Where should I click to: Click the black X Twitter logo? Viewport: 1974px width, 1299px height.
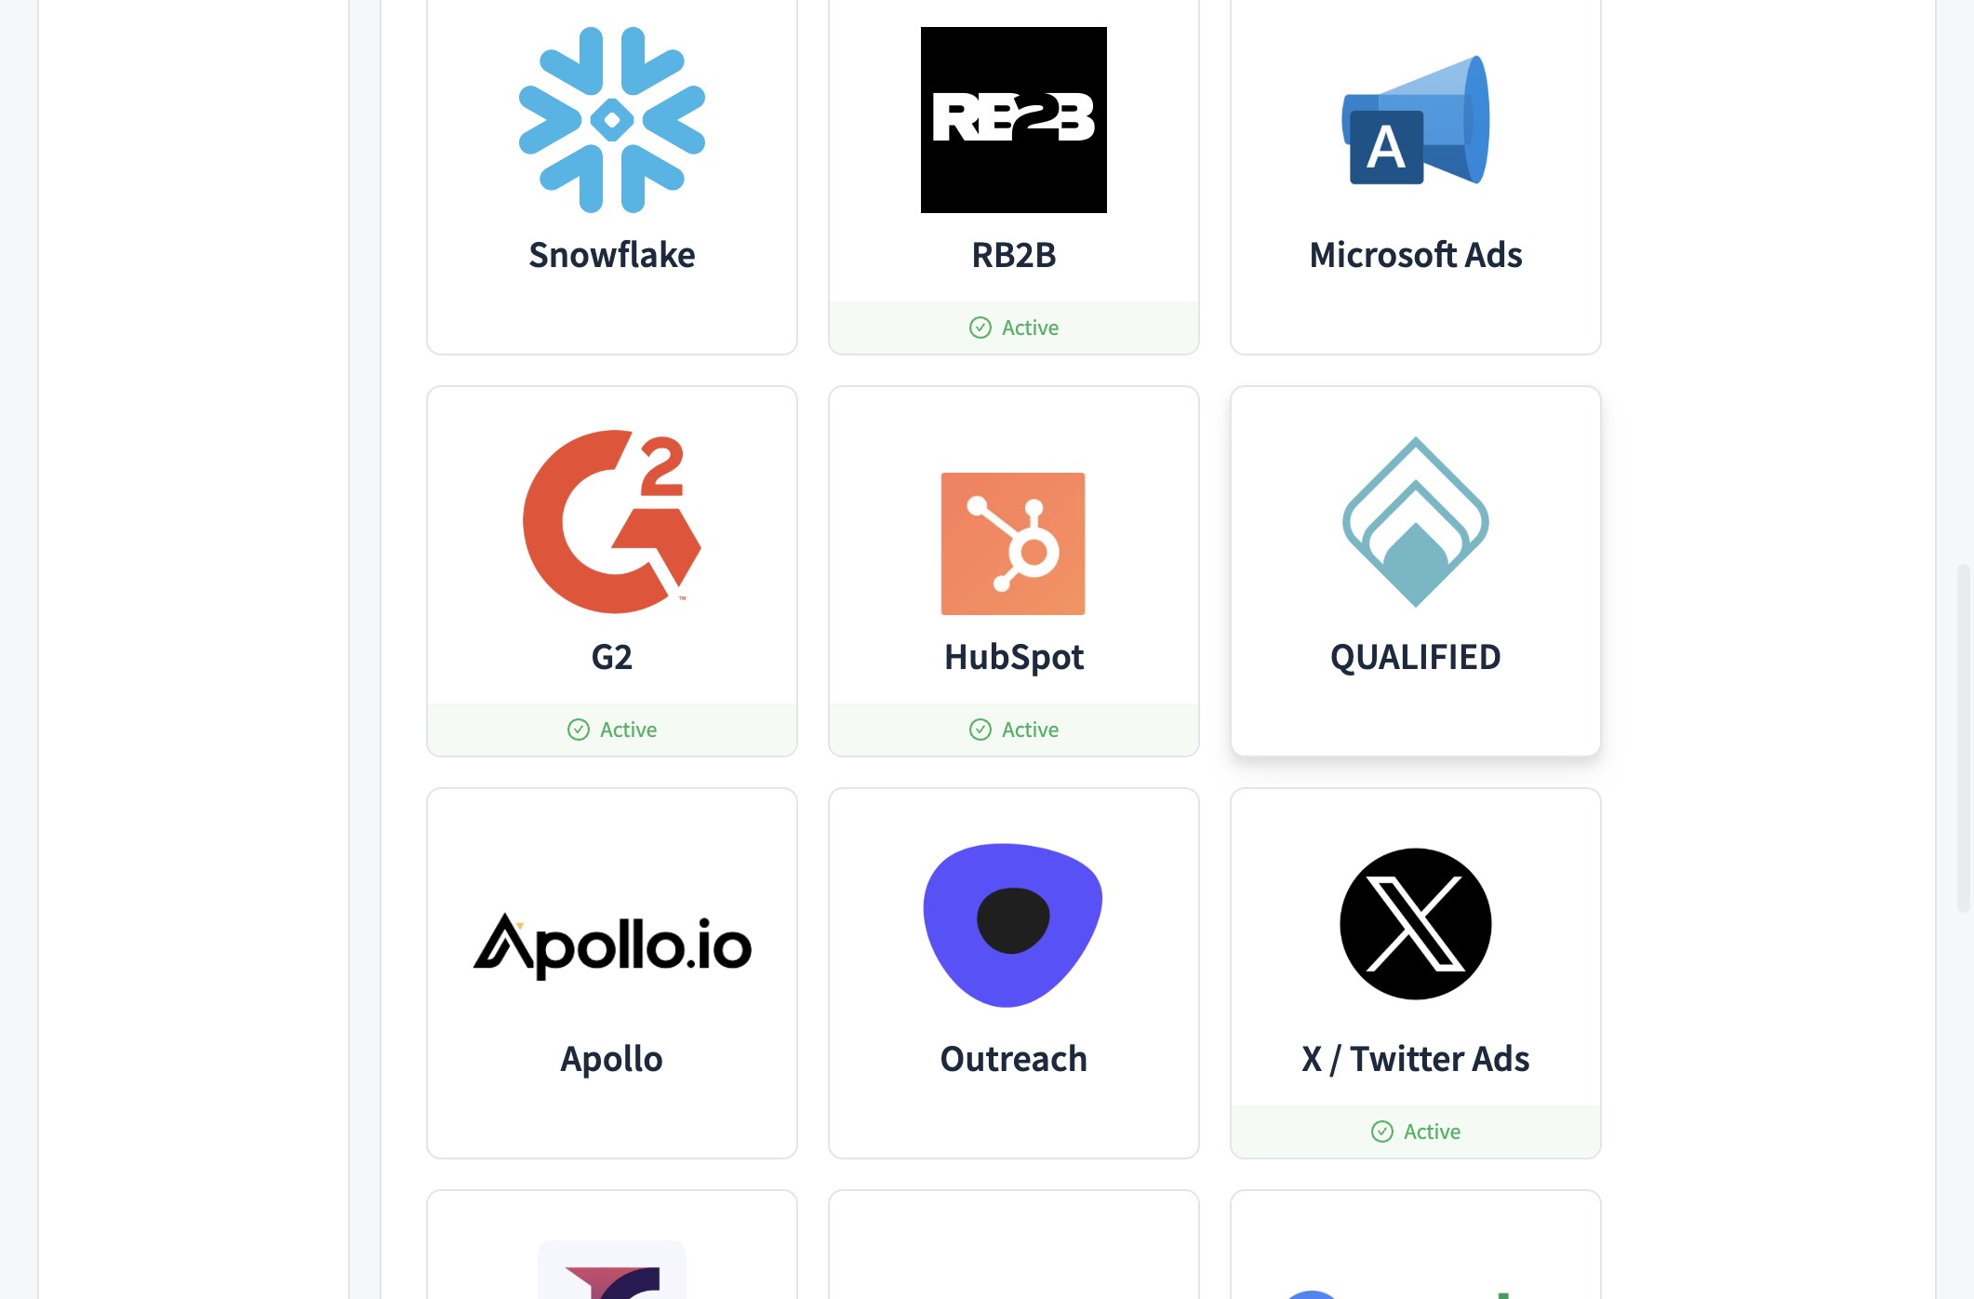coord(1415,924)
